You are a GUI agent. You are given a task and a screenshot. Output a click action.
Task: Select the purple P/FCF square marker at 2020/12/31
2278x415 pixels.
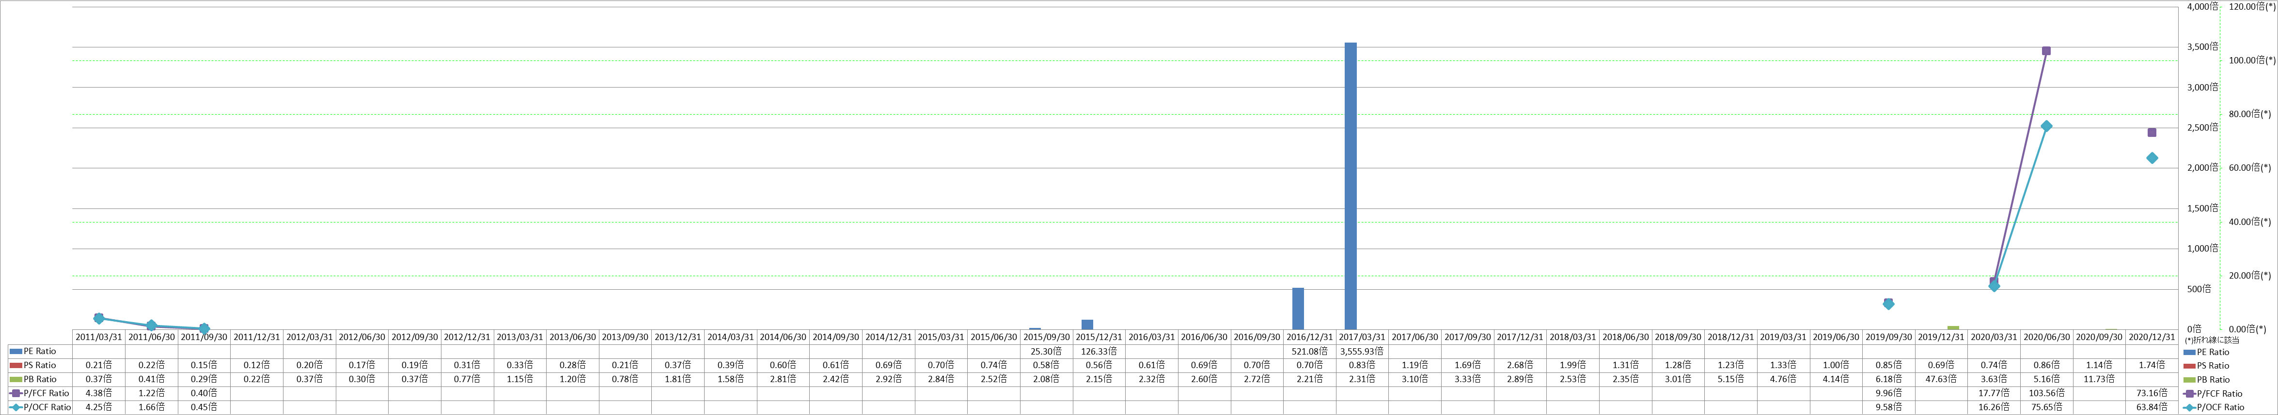click(2152, 133)
